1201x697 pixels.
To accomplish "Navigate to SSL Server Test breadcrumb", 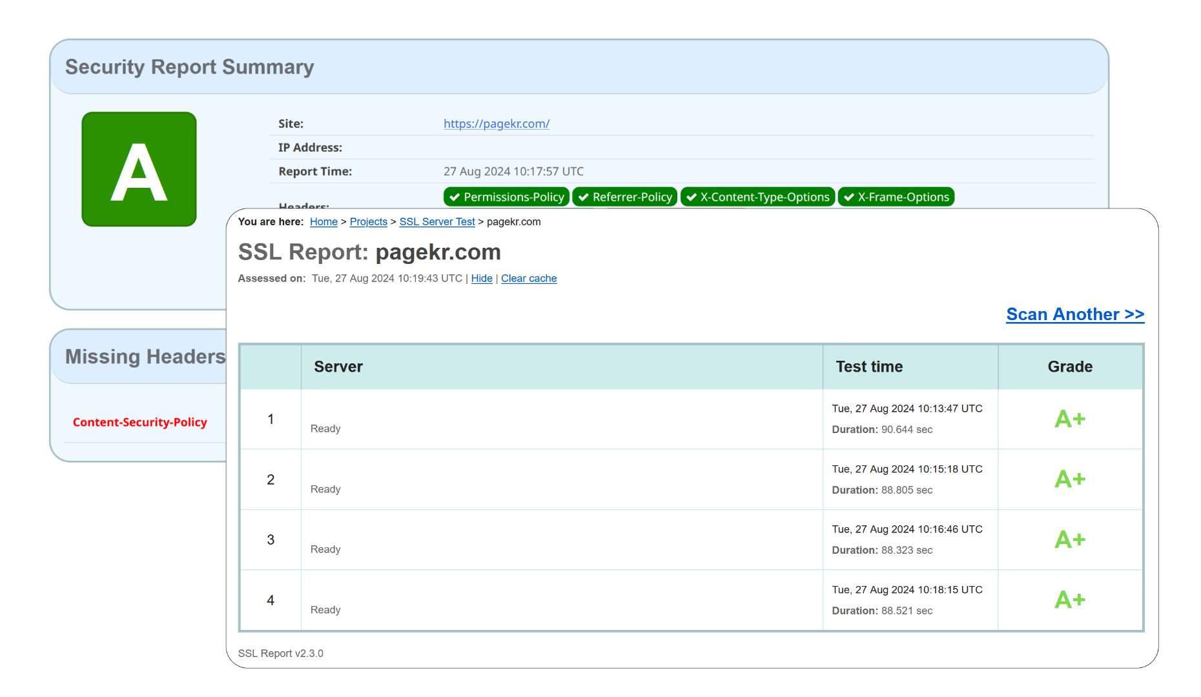I will pyautogui.click(x=436, y=221).
